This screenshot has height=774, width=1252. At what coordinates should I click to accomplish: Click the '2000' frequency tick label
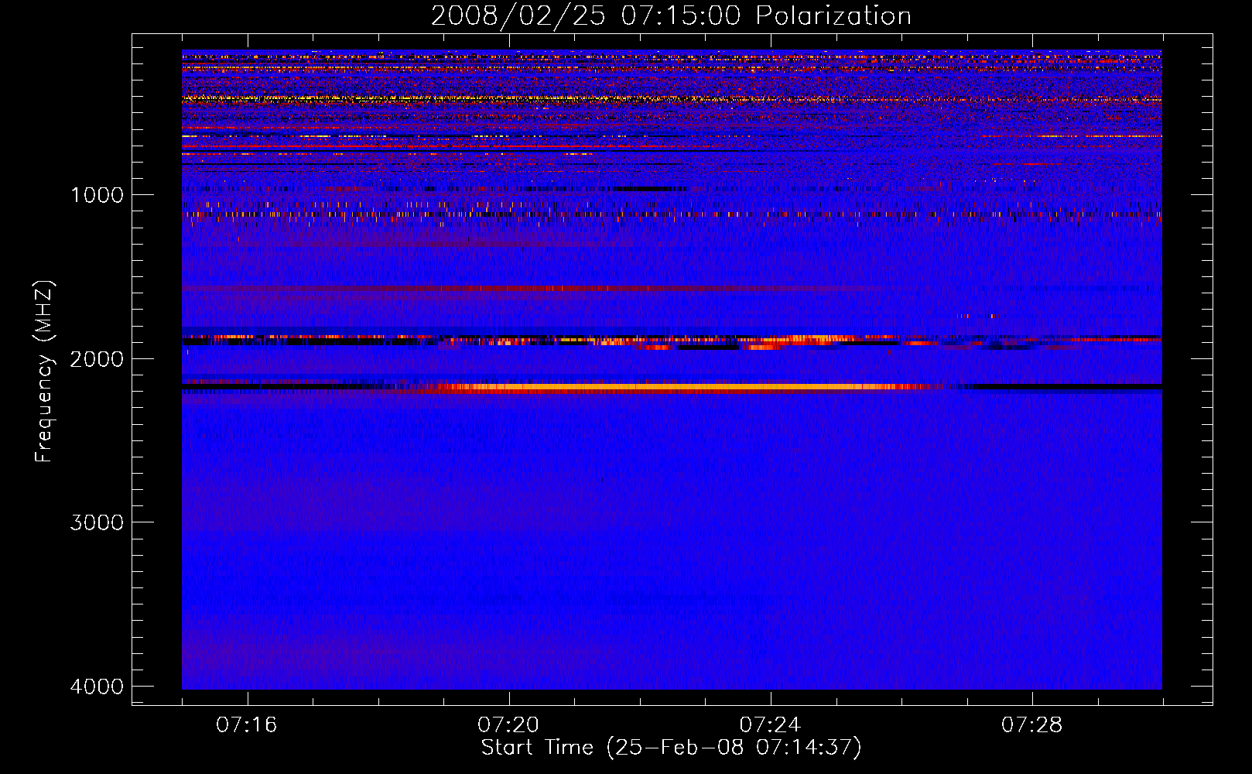[x=97, y=358]
